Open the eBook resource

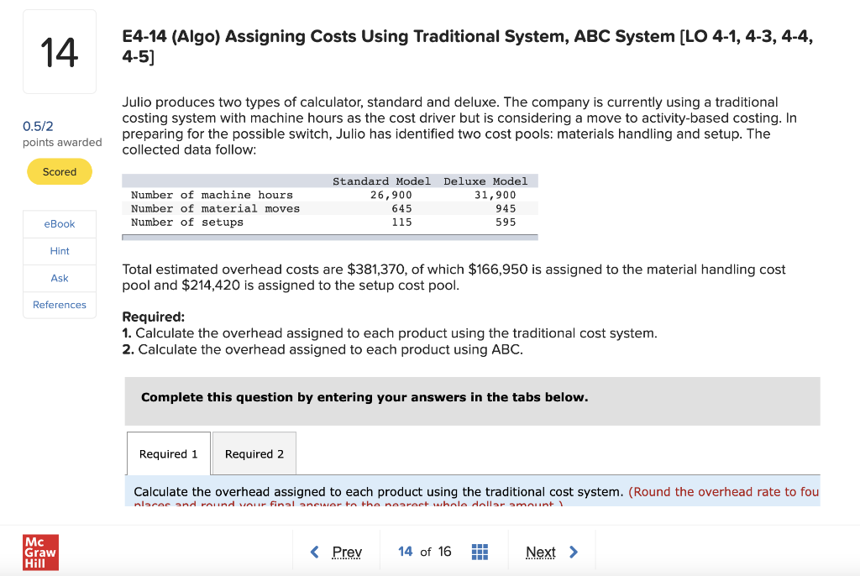(x=59, y=223)
